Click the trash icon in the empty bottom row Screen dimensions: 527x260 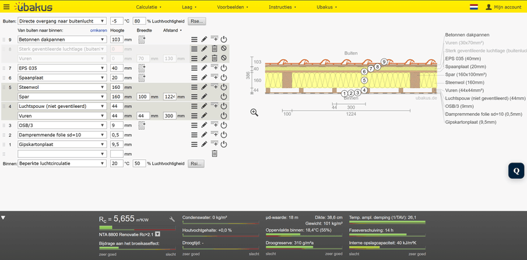click(x=215, y=154)
